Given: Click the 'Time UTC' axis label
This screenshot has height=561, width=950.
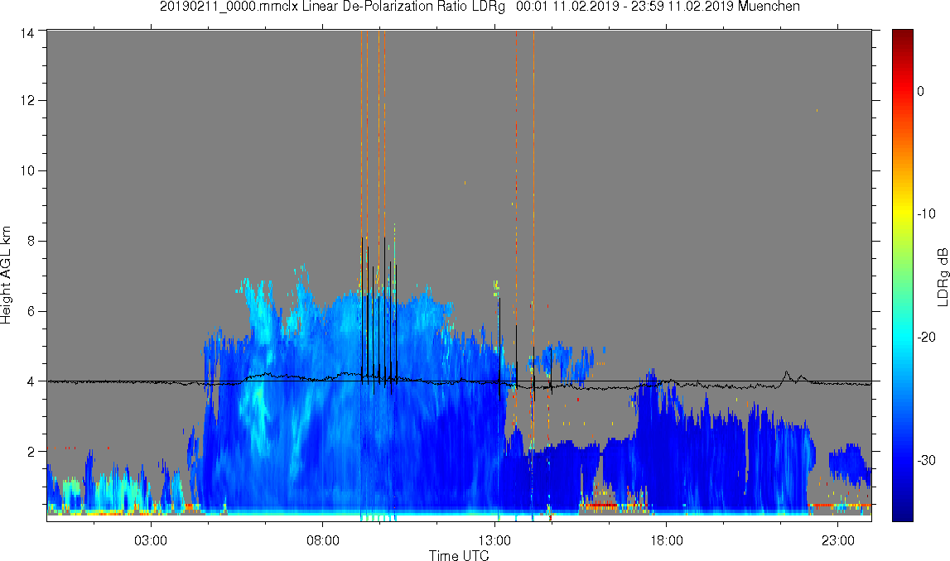Looking at the screenshot, I should tap(459, 555).
